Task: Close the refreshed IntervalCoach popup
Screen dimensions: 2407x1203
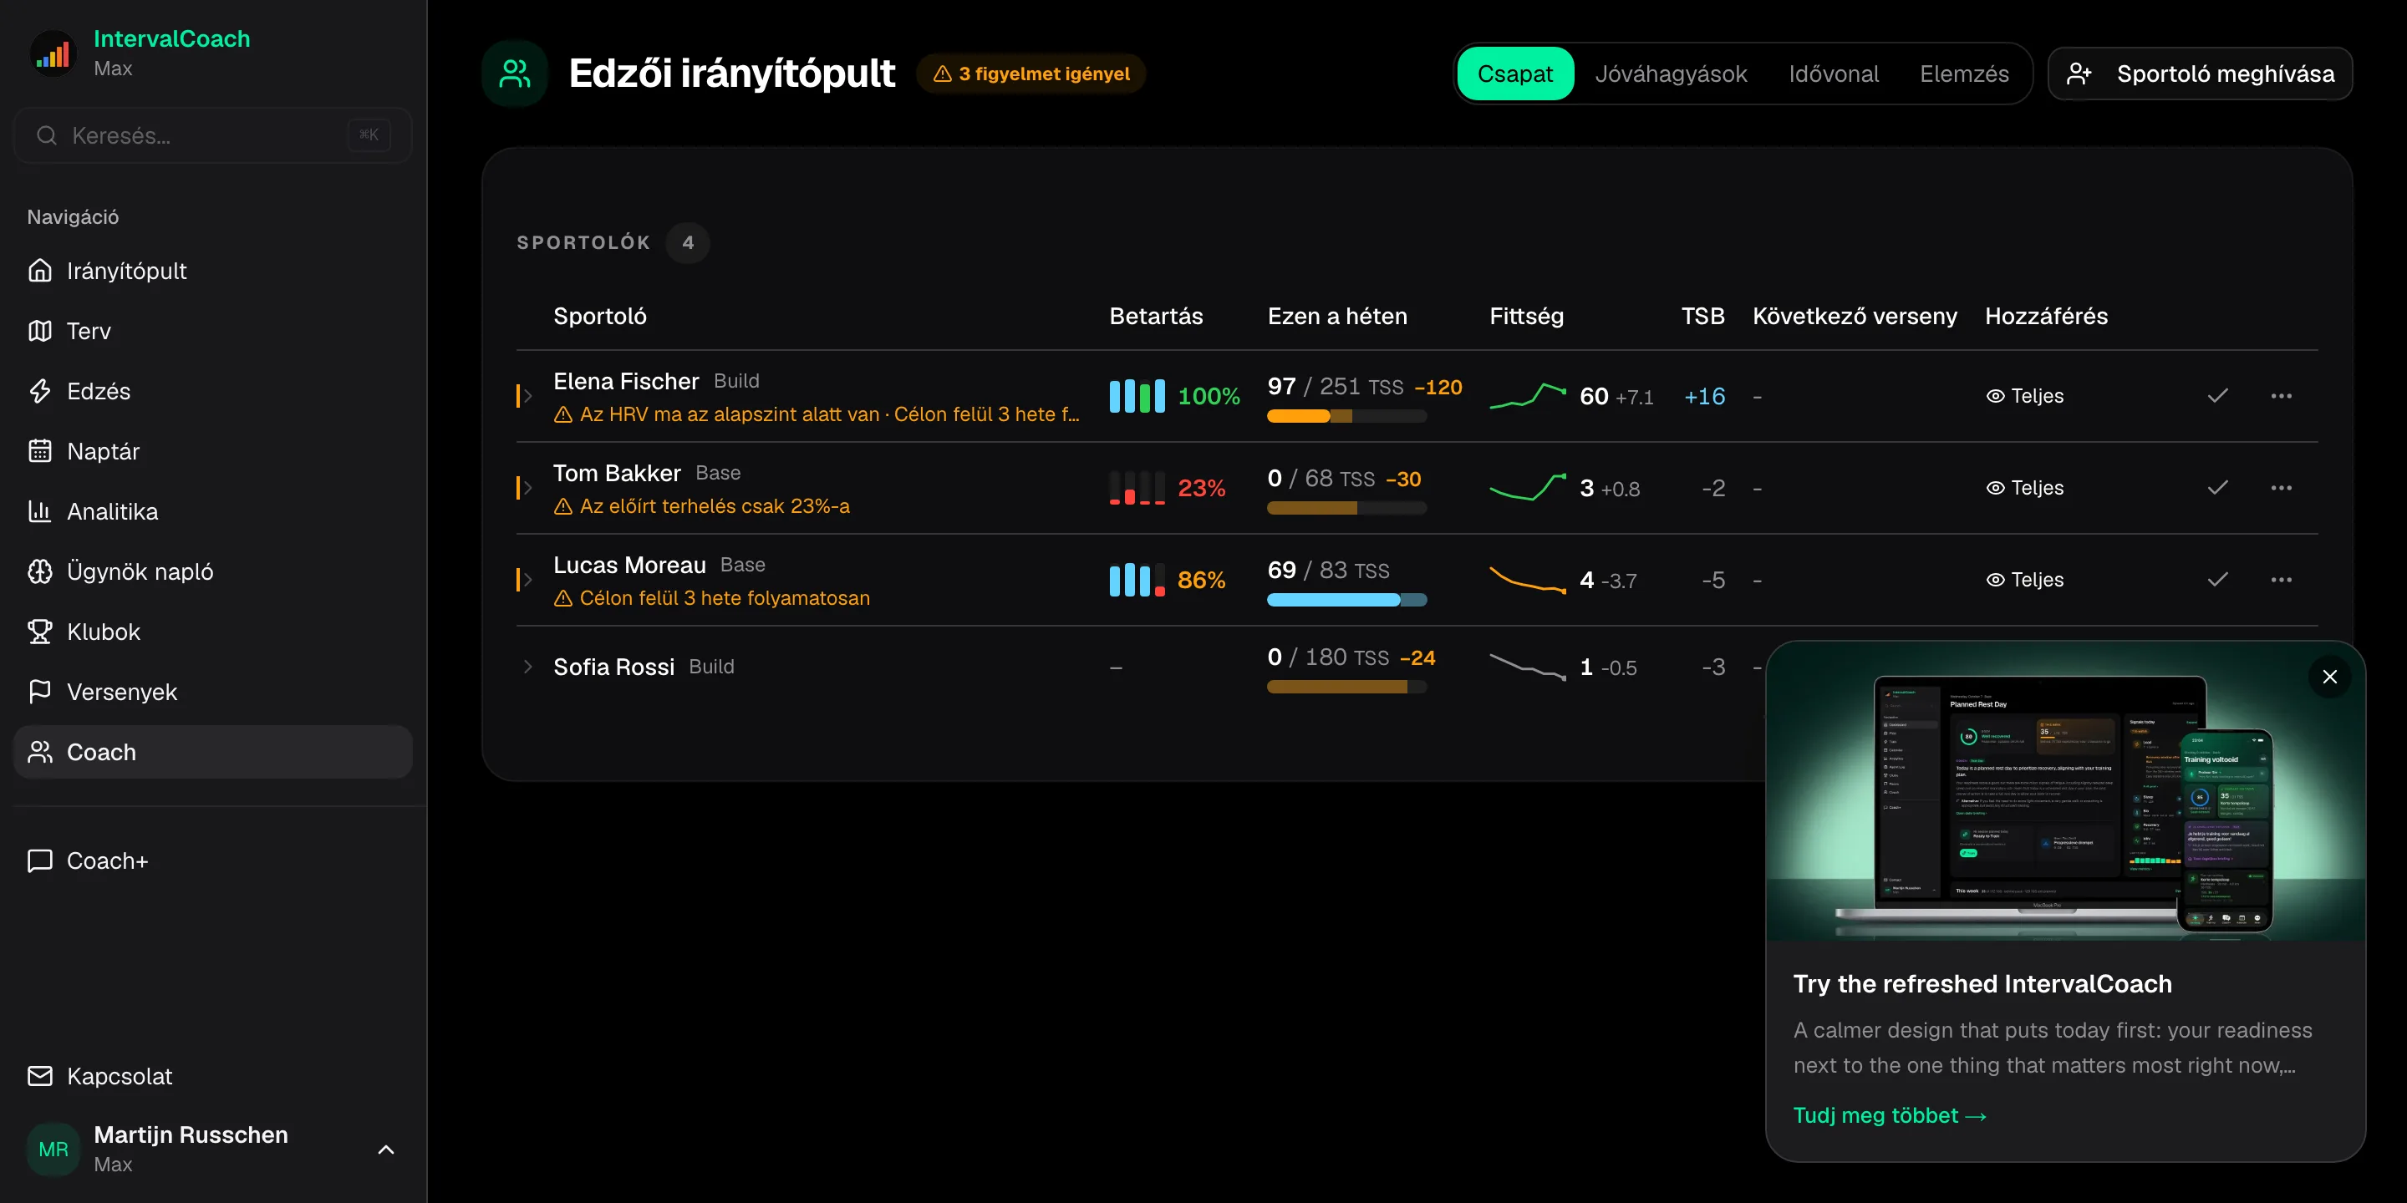Action: [2329, 676]
